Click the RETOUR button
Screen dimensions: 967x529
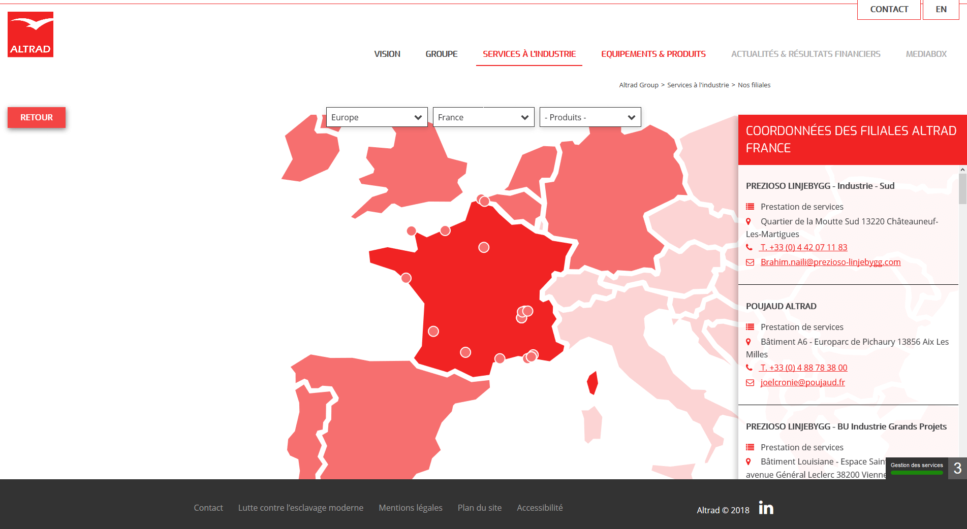pyautogui.click(x=37, y=117)
